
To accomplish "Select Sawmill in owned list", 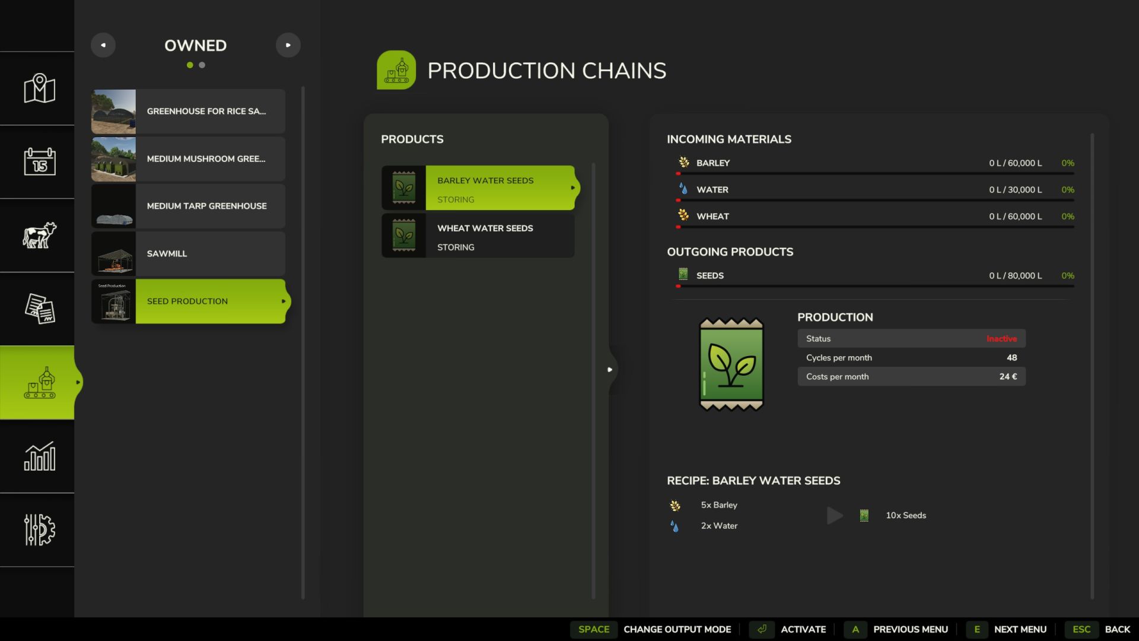I will click(188, 253).
